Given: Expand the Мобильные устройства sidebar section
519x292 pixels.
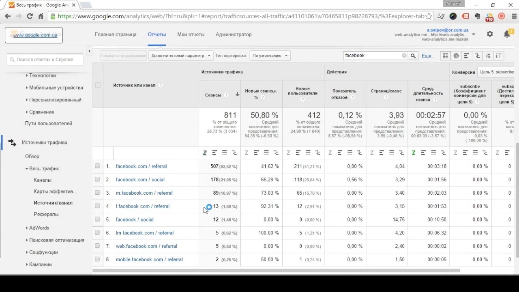Looking at the screenshot, I should 54,88.
